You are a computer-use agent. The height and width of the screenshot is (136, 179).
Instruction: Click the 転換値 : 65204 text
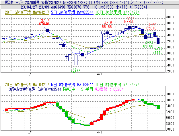[110, 89]
